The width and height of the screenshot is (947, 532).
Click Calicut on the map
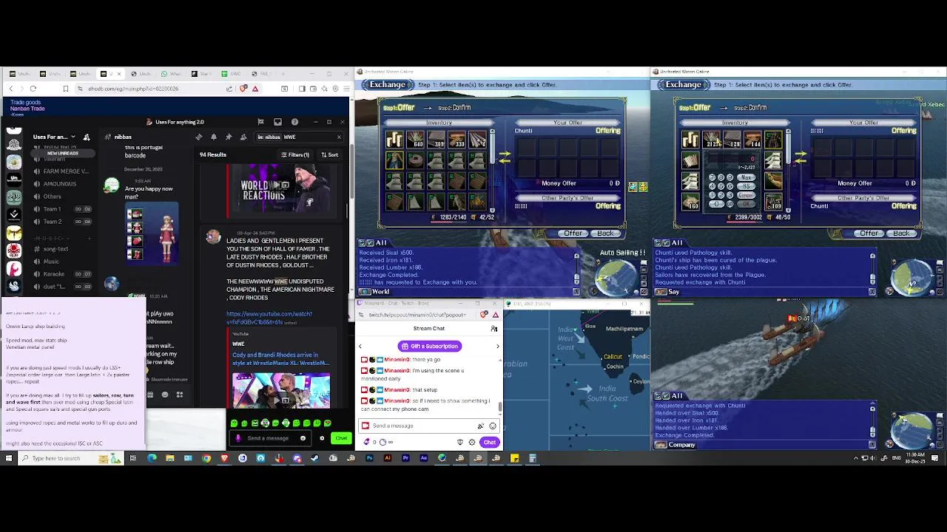tap(613, 357)
